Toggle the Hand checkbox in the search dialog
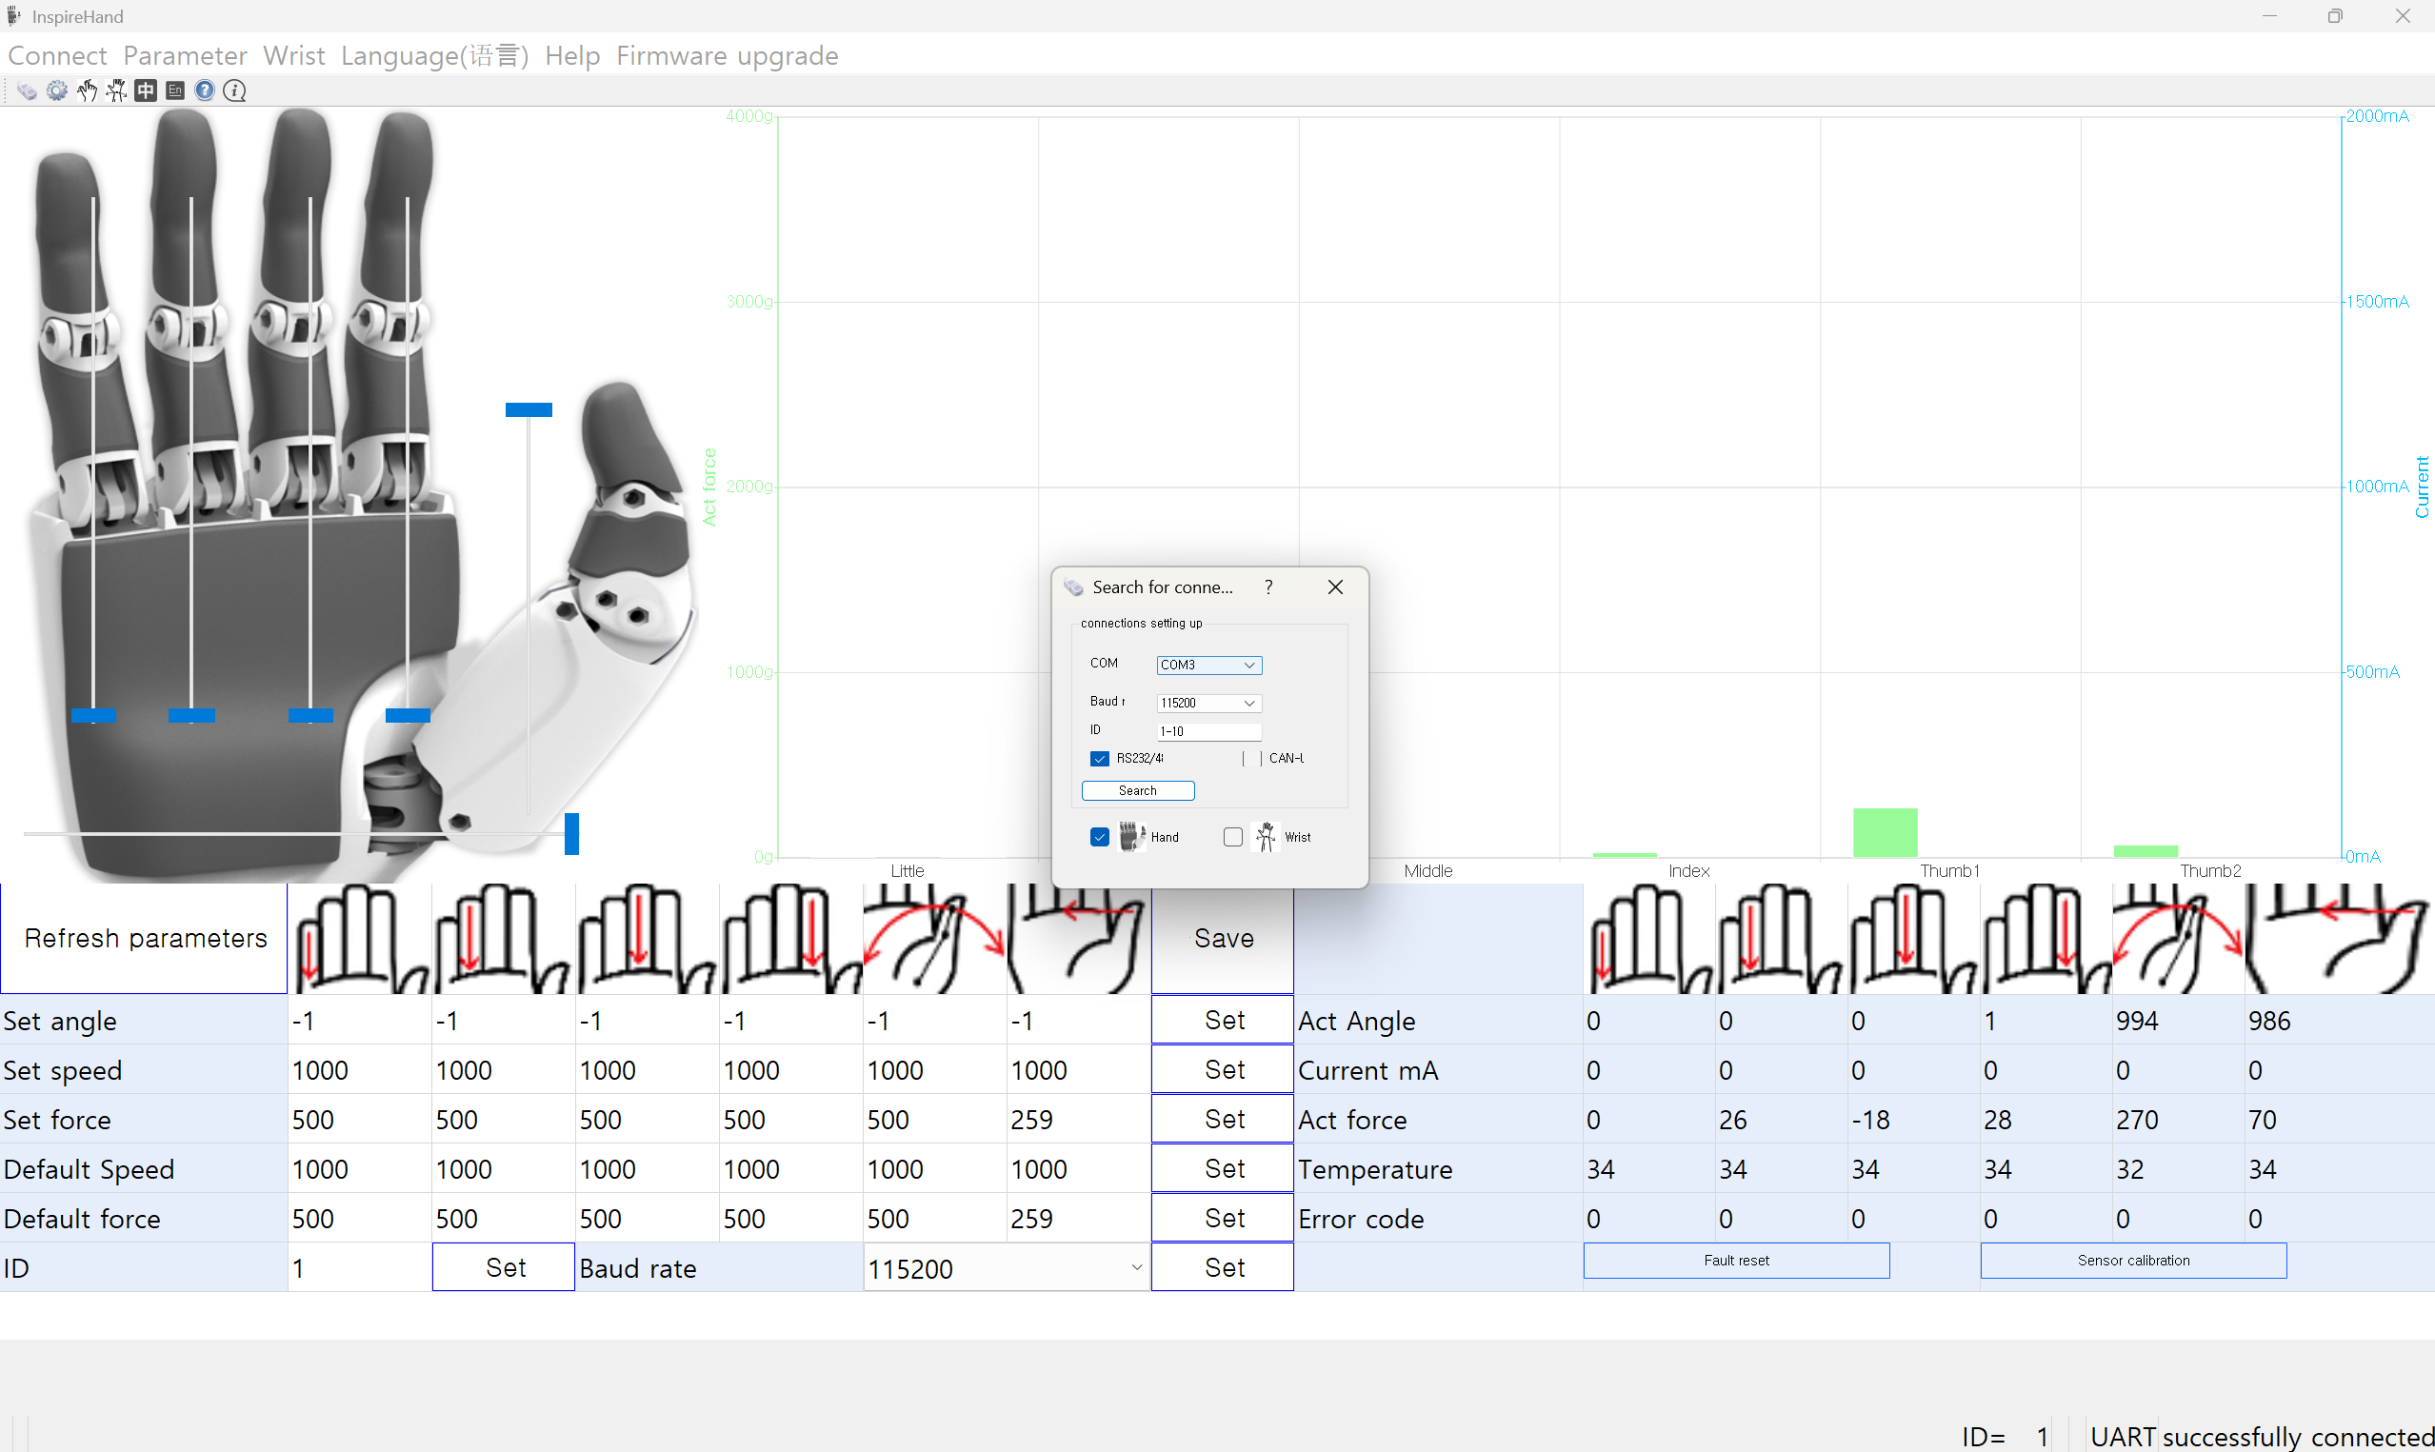 pyautogui.click(x=1100, y=837)
